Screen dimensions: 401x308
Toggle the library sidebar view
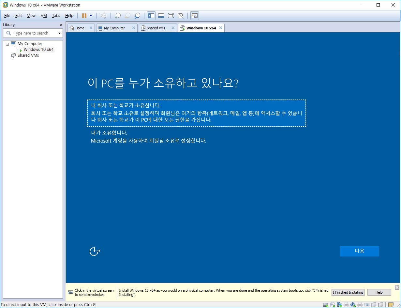coord(151,15)
